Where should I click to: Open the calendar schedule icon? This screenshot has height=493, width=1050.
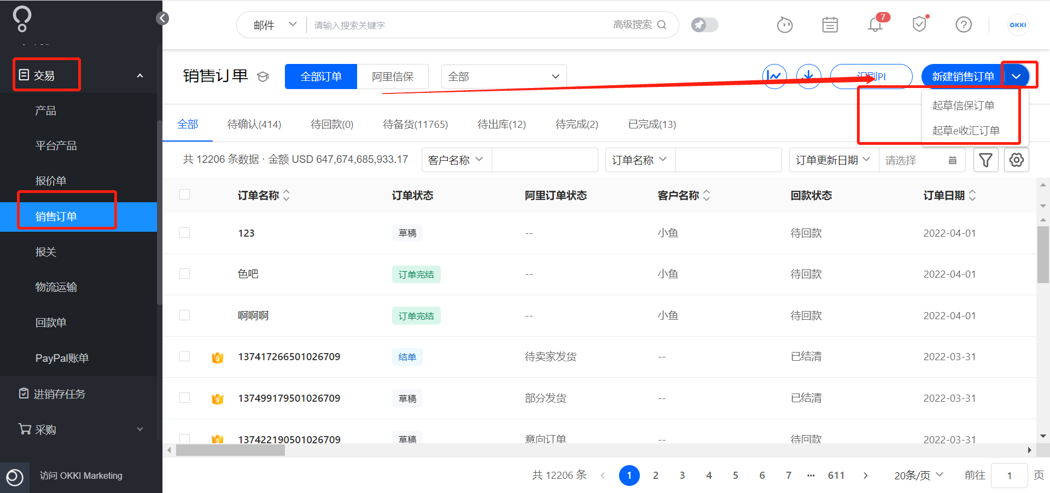[830, 25]
